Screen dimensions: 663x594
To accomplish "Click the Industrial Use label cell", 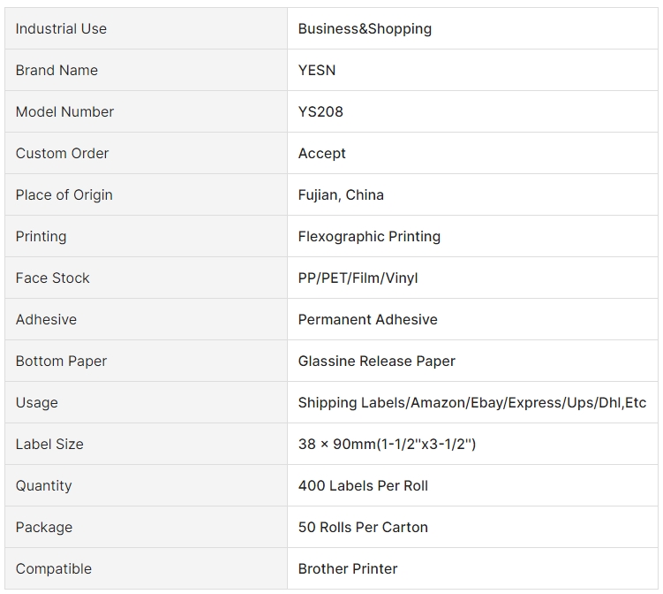I will [x=61, y=29].
